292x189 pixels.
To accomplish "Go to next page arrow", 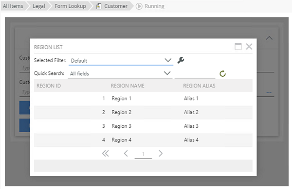I will 161,154.
